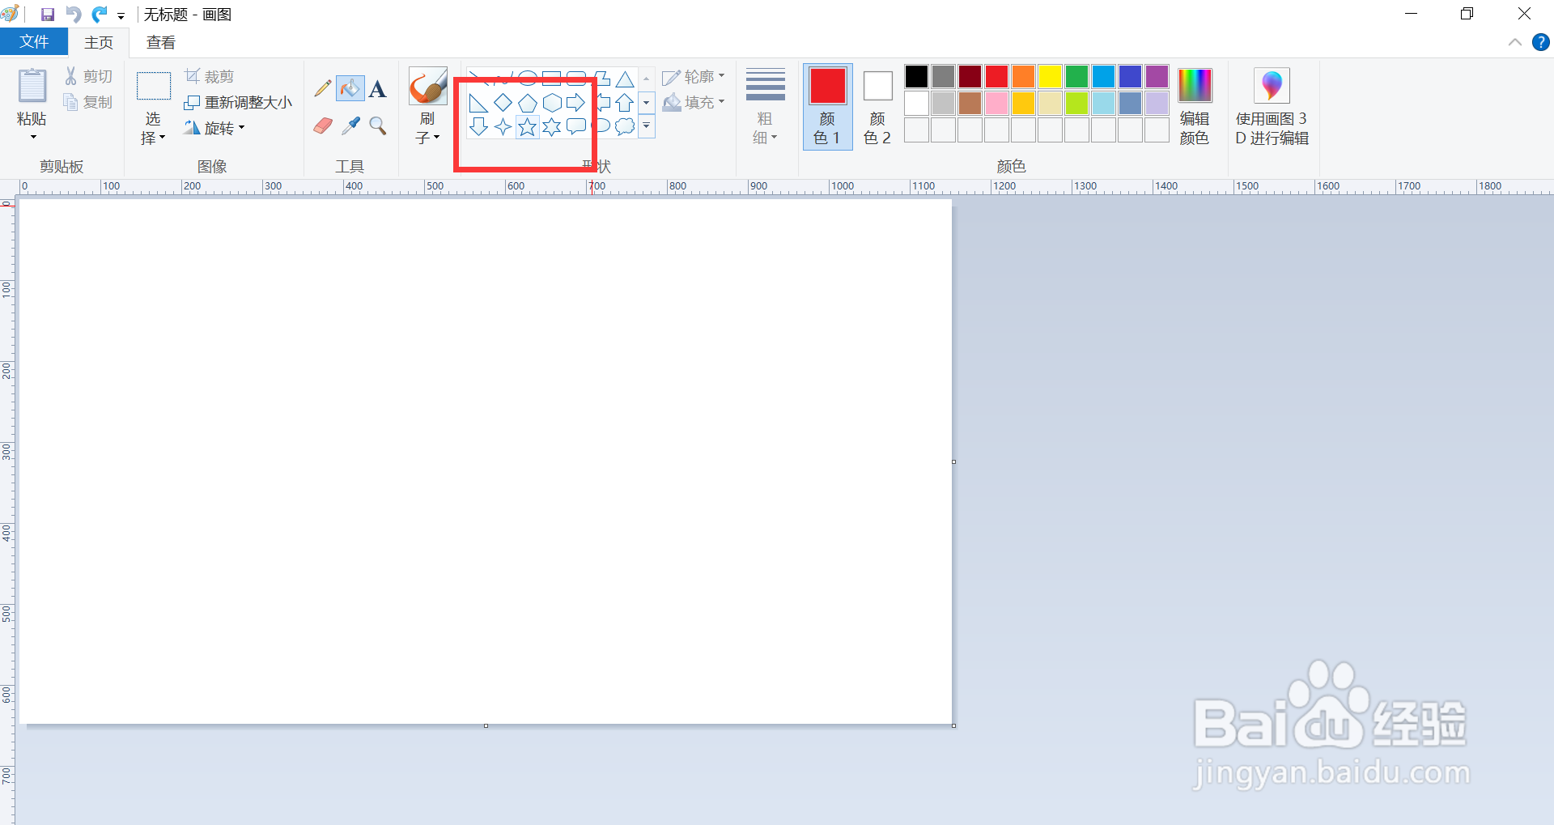
Task: Select the Pencil tool
Action: 323,87
